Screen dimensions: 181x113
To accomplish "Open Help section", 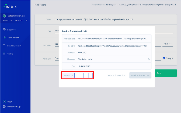I will click(9, 102).
